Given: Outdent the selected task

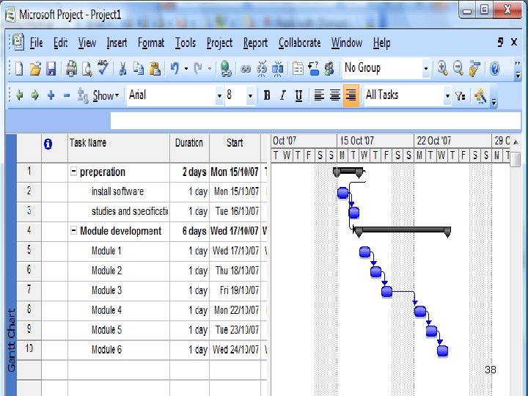Looking at the screenshot, I should 20,95.
